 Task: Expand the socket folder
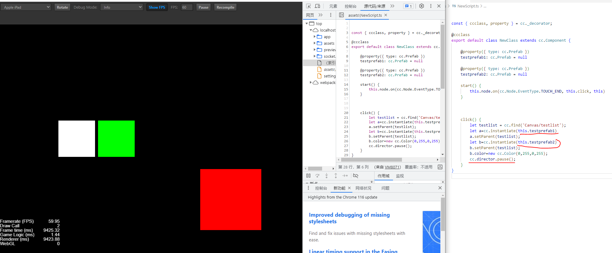(x=314, y=56)
